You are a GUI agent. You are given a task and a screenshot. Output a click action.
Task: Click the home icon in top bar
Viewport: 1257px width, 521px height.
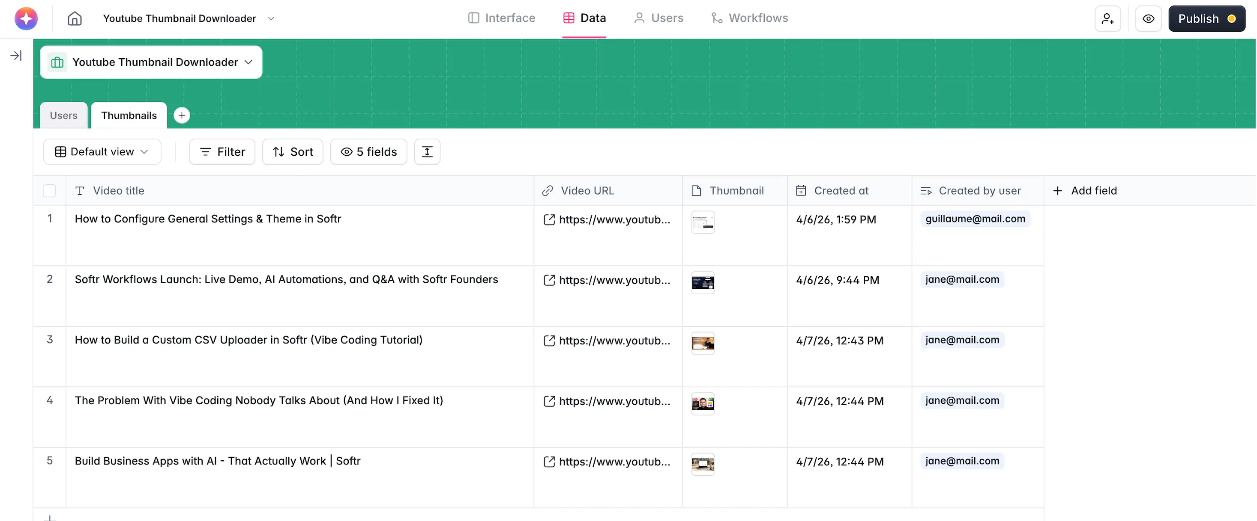74,18
